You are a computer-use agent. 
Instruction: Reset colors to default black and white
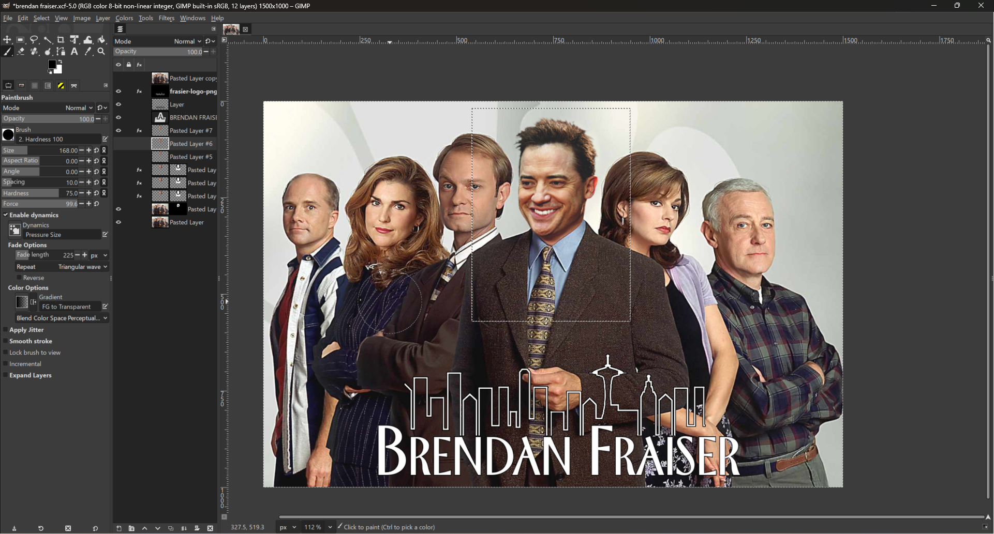(50, 72)
